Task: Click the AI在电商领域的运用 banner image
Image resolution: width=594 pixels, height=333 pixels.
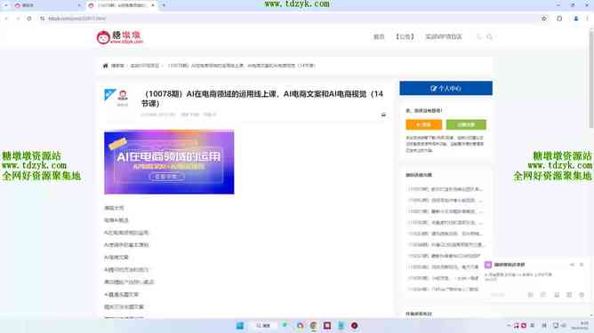Action: [169, 162]
